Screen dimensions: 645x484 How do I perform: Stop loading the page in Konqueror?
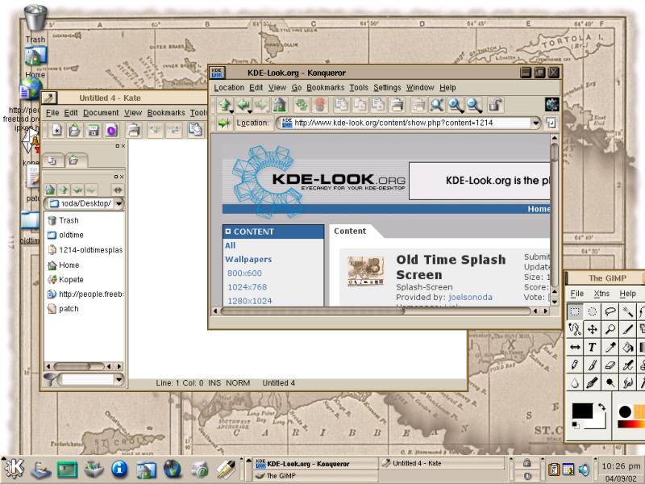pyautogui.click(x=319, y=105)
